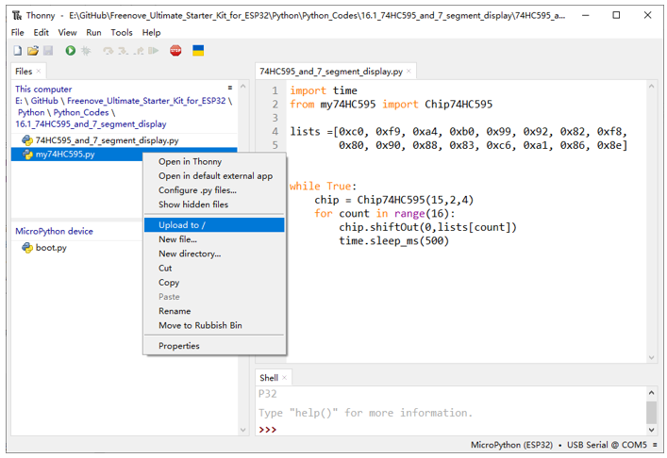
Task: Click Shell scrollbar down arrow
Action: (x=651, y=430)
